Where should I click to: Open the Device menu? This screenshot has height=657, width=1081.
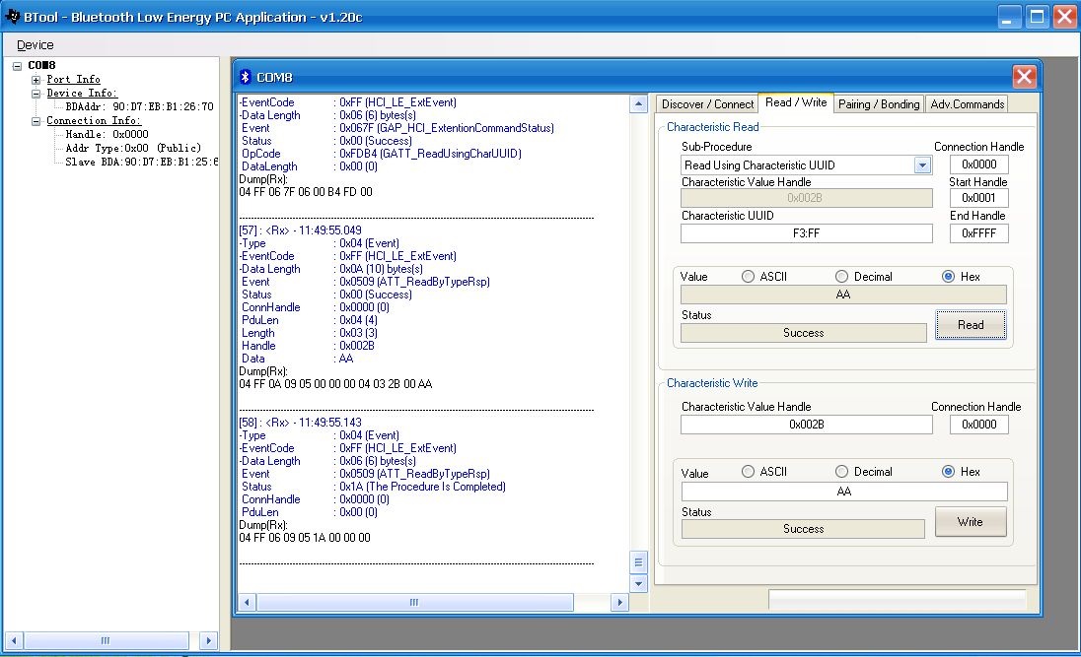pos(36,44)
